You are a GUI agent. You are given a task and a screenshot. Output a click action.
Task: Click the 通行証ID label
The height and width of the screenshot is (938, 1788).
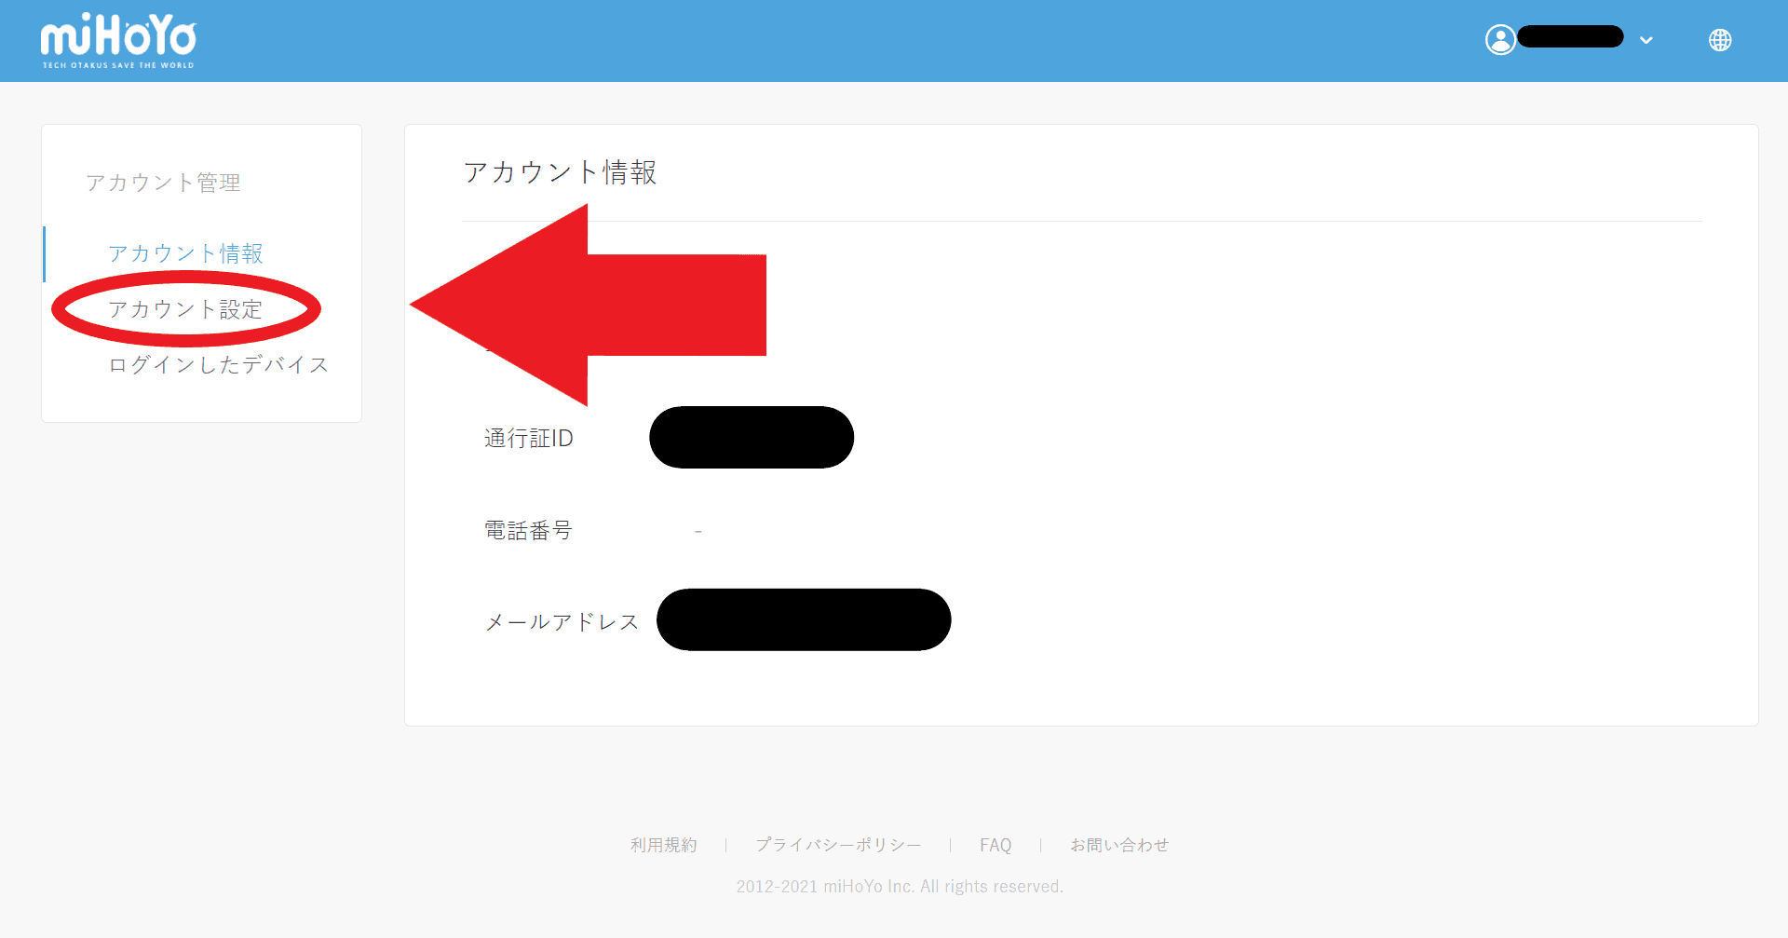click(529, 438)
